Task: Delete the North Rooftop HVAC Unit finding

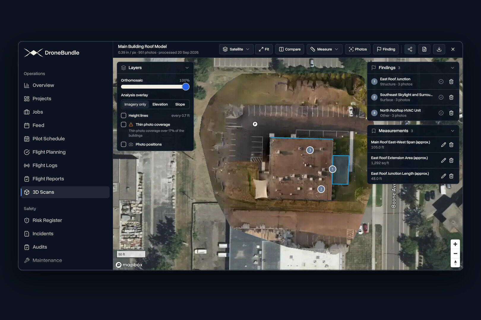Action: (x=451, y=113)
